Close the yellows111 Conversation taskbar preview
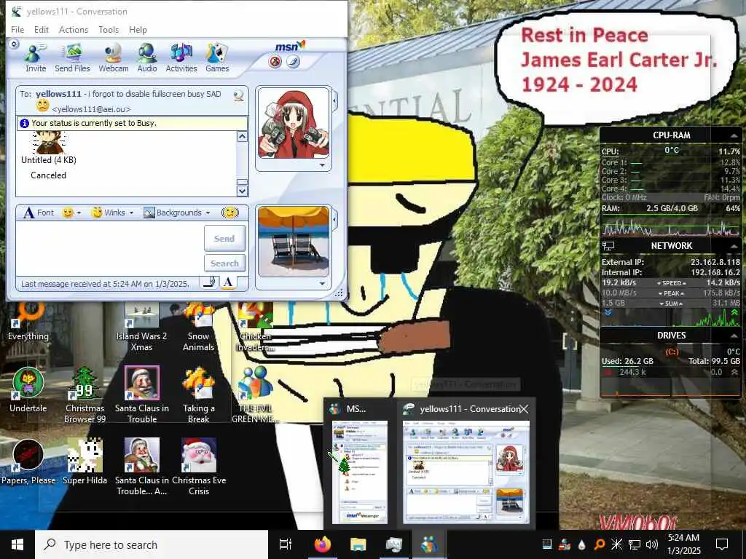 (x=524, y=409)
